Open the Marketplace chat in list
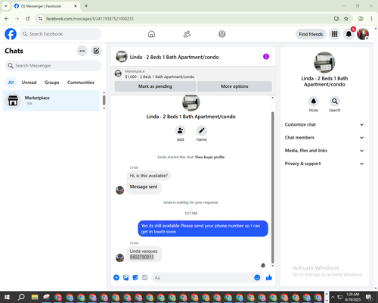Viewport: 378px width, 303px height. [x=51, y=101]
